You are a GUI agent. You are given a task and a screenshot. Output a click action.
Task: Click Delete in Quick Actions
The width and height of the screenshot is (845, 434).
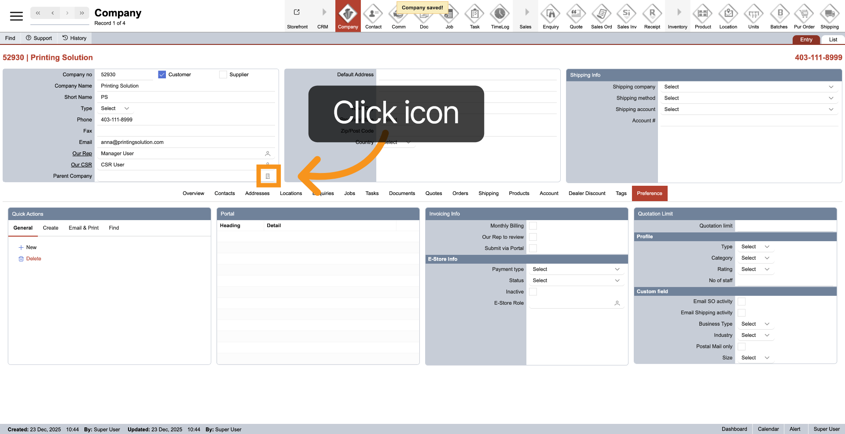(33, 259)
